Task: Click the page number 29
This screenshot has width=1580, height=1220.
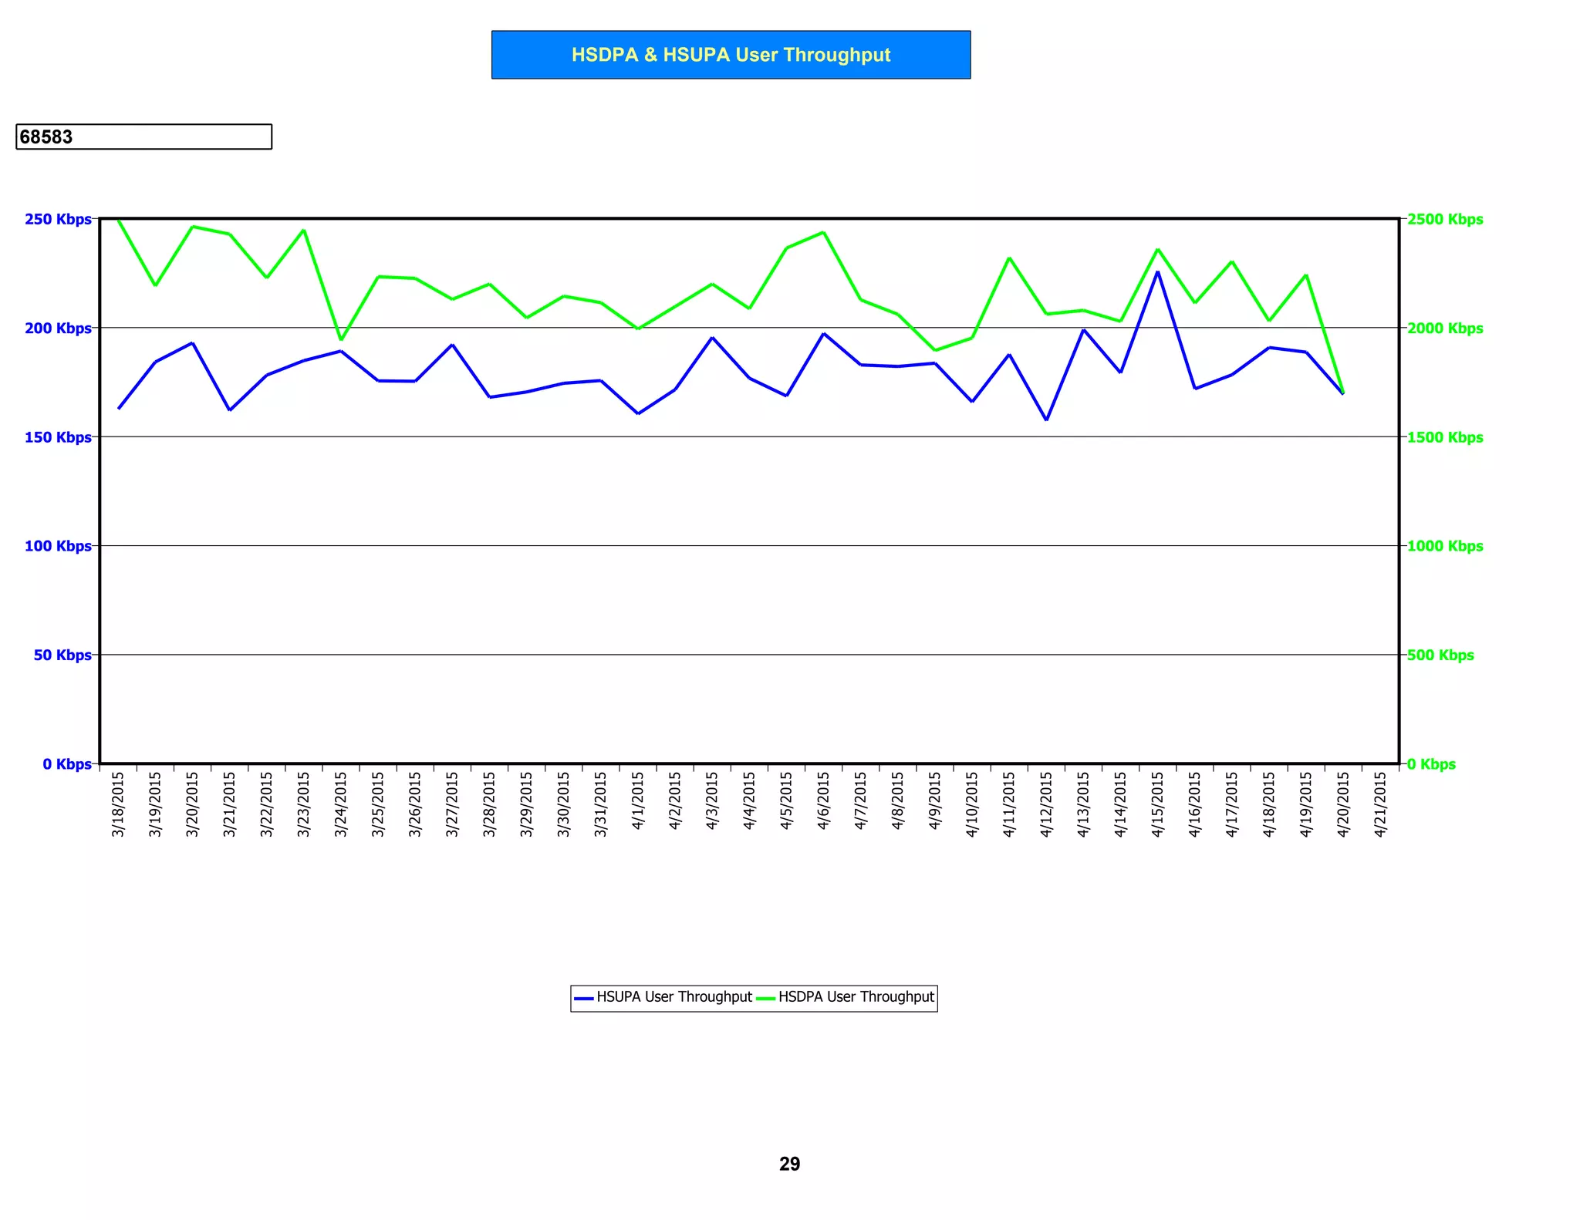Action: click(x=789, y=1164)
